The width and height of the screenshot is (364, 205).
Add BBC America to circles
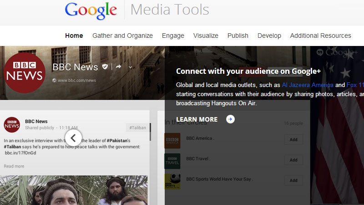pyautogui.click(x=293, y=139)
